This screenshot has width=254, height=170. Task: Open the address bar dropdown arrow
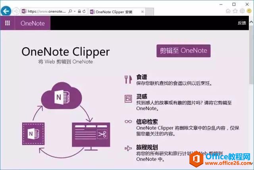pos(75,12)
